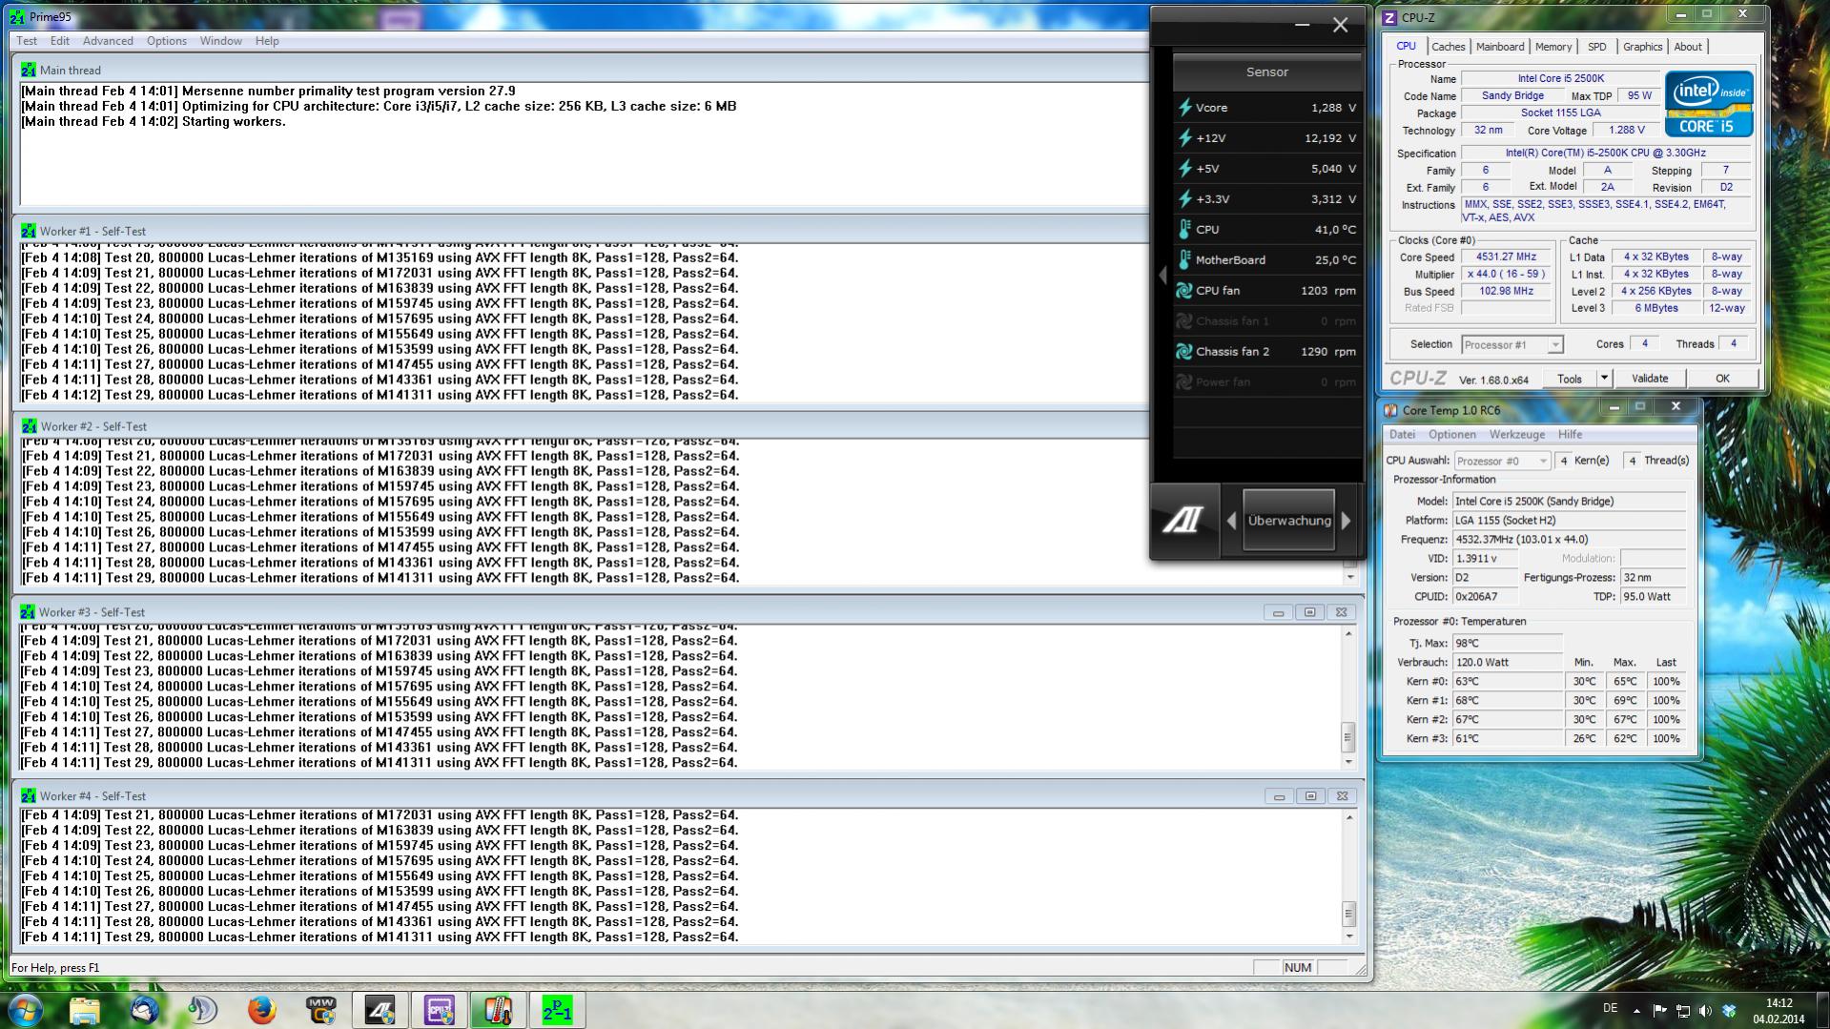Screen dimensions: 1830x1029
Task: Switch to the Mainboard tab in CPU-Z
Action: [1500, 47]
